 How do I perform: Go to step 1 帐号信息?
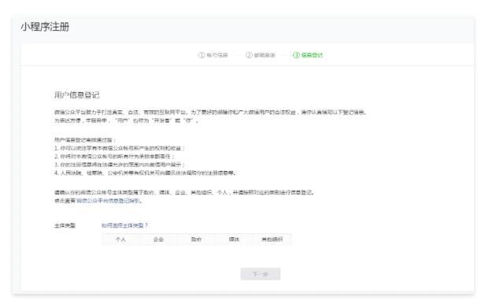[213, 55]
